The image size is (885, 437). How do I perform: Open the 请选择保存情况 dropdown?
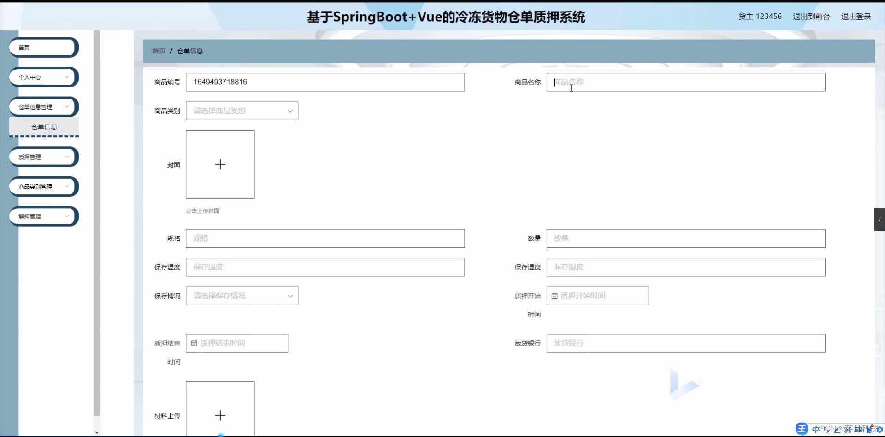coord(242,296)
